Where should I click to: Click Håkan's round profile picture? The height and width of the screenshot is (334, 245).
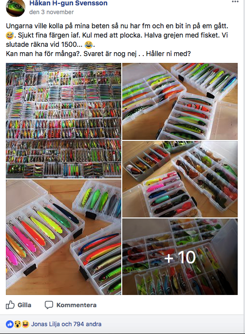point(15,8)
